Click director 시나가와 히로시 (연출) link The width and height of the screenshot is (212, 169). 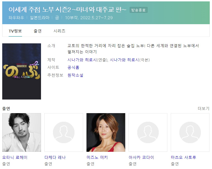pos(82,60)
